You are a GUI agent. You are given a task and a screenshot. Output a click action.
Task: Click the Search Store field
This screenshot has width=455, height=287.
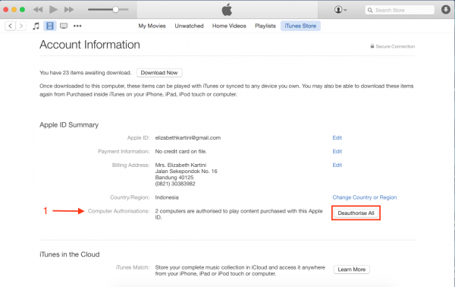tap(400, 10)
